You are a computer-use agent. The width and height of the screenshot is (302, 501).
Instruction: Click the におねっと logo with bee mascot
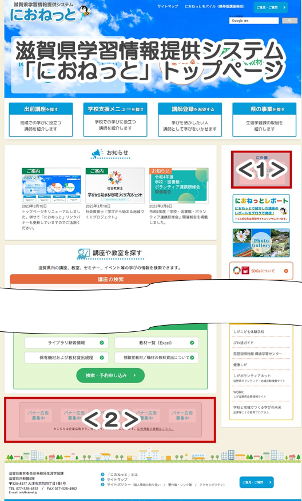coord(50,12)
